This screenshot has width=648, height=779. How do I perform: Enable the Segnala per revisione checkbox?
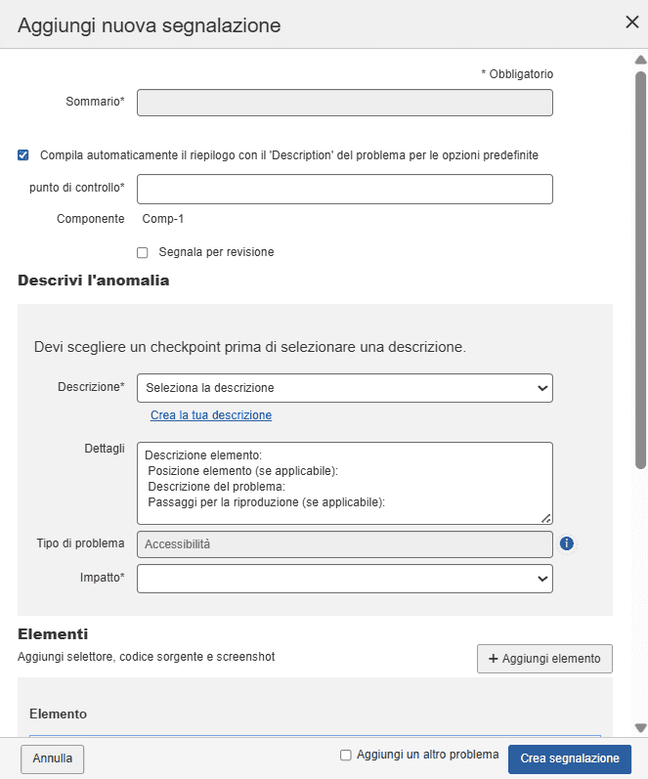coord(143,252)
